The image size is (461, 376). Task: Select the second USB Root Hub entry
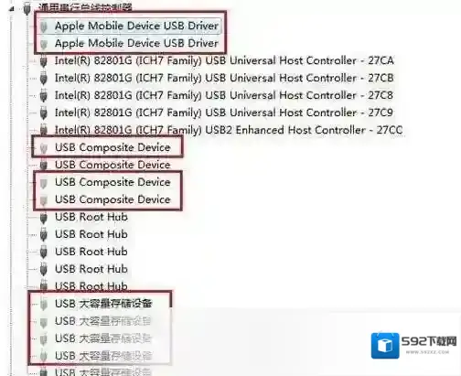(x=91, y=234)
